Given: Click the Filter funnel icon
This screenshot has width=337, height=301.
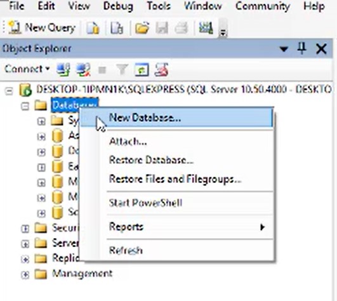Looking at the screenshot, I should (x=122, y=69).
